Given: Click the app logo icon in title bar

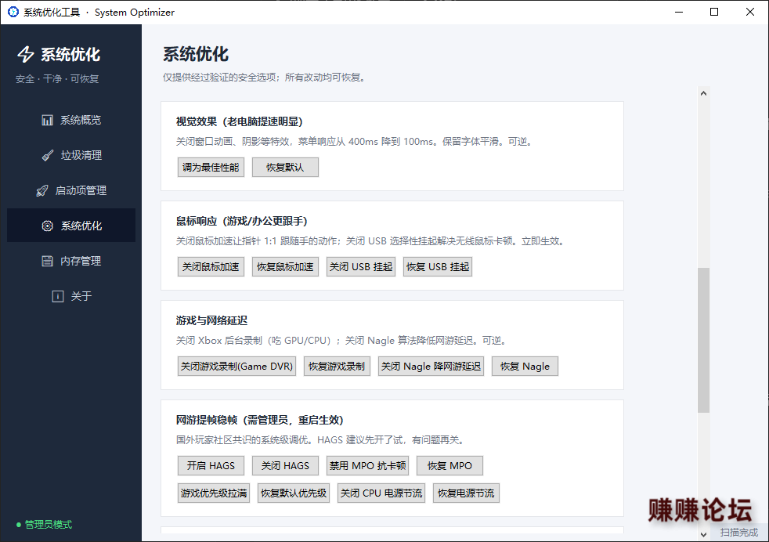Looking at the screenshot, I should point(13,12).
